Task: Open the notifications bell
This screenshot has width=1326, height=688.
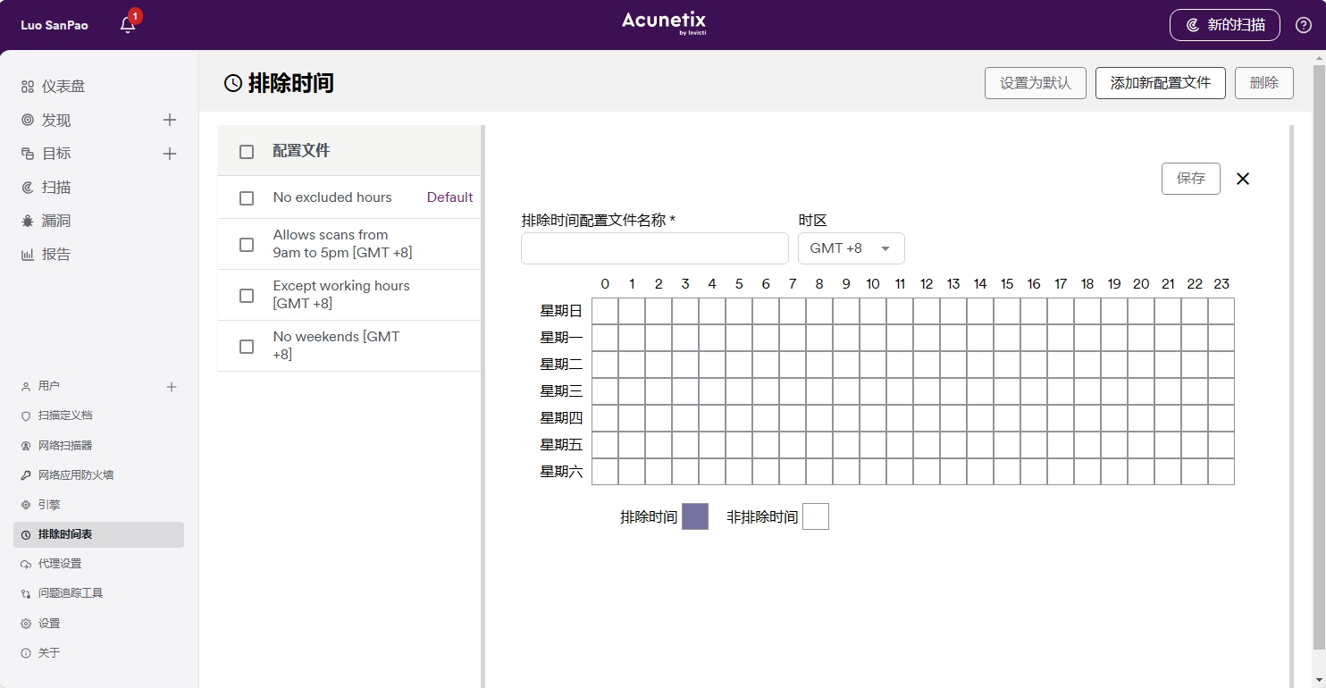Action: click(x=128, y=25)
